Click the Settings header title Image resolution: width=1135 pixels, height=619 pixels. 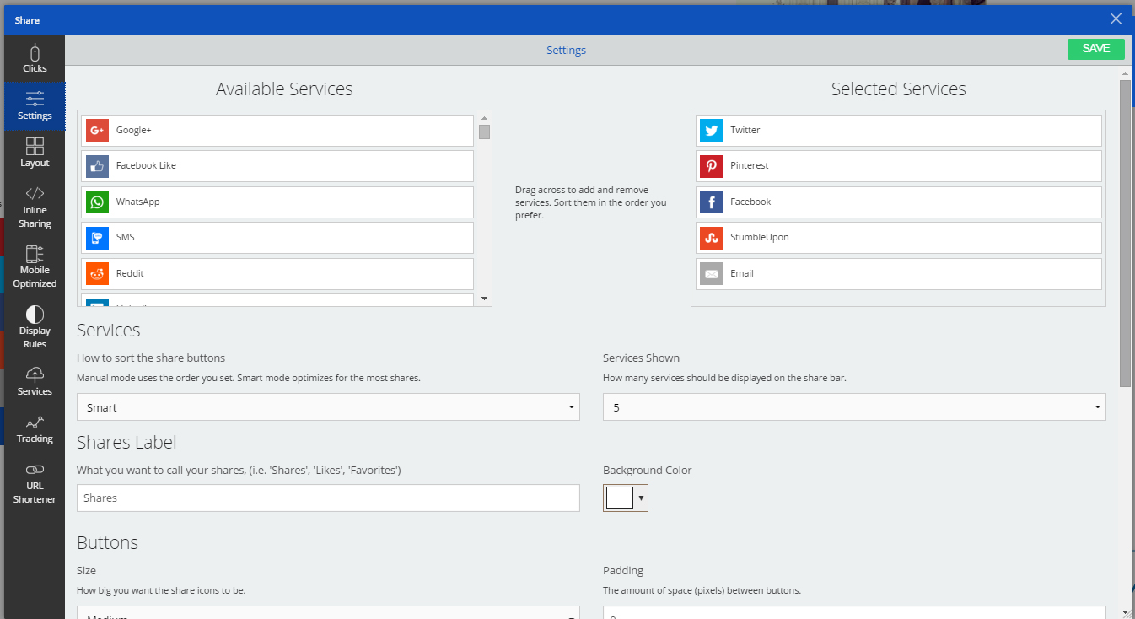[x=566, y=50]
